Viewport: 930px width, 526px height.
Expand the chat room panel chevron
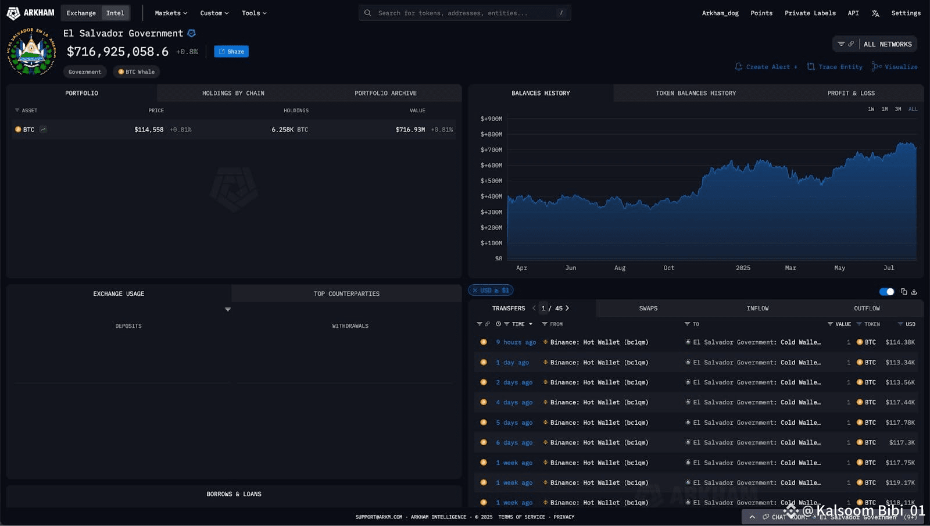coord(752,517)
